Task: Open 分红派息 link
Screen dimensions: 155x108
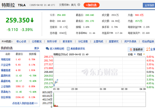Action: point(83,41)
